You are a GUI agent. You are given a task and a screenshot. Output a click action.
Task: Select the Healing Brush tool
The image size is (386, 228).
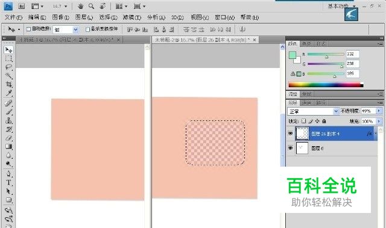pyautogui.click(x=8, y=103)
